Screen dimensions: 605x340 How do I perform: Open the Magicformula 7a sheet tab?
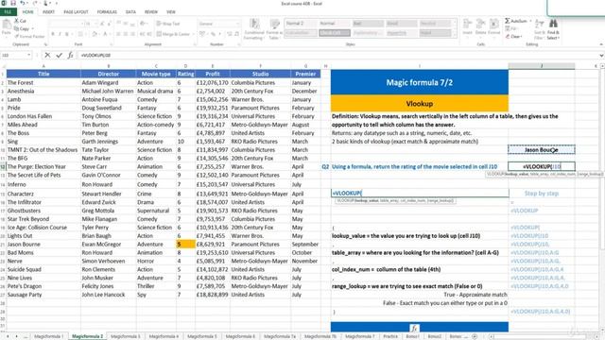[x=280, y=336]
